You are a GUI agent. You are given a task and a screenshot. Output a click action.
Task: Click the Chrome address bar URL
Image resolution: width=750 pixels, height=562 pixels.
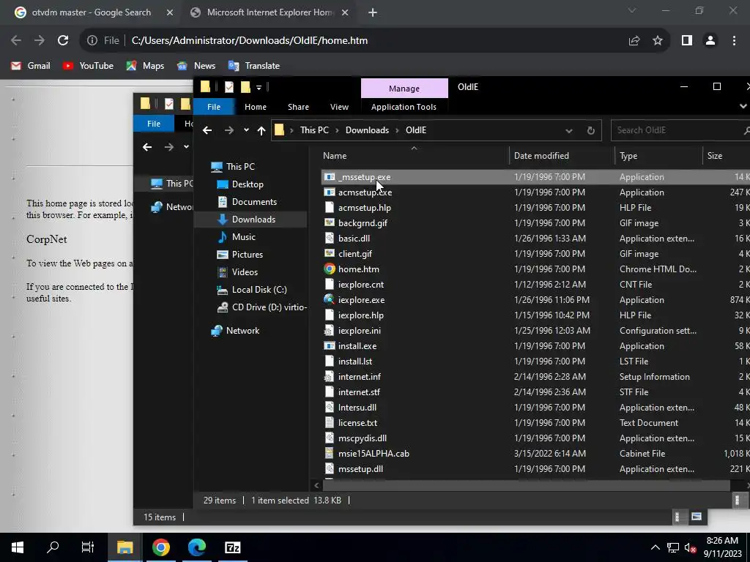(249, 41)
